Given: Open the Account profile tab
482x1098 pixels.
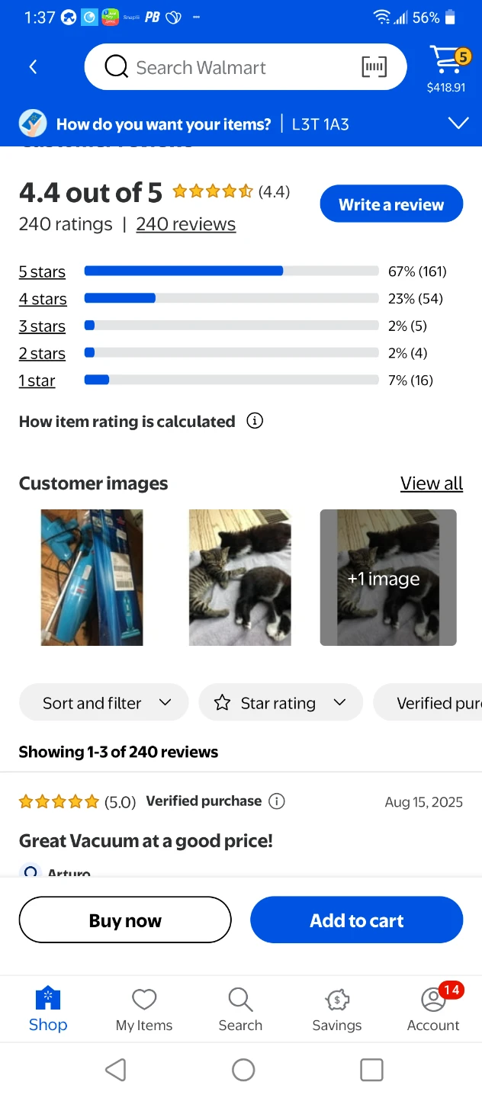Looking at the screenshot, I should coord(433,1009).
